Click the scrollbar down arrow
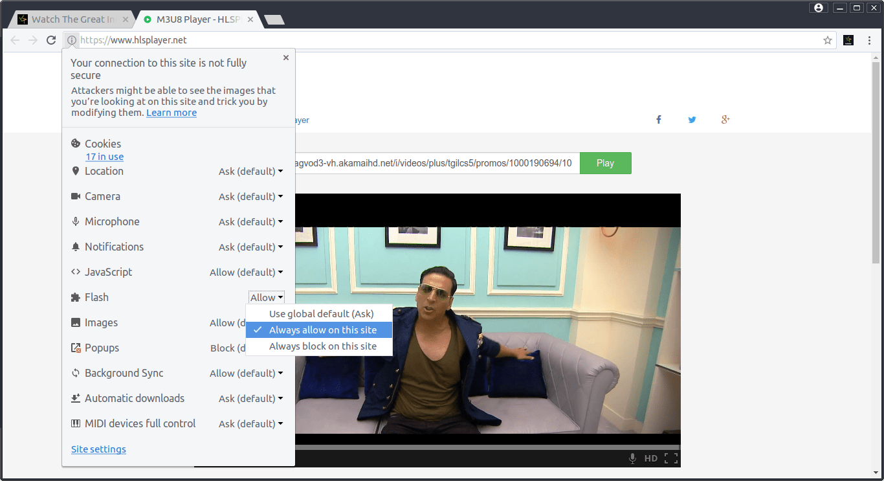Image resolution: width=884 pixels, height=481 pixels. click(876, 473)
